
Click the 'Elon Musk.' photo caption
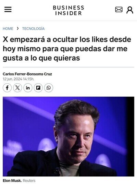pyautogui.click(x=12, y=181)
